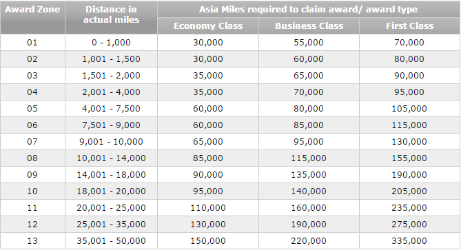Click award zone 09 cell

click(x=32, y=175)
